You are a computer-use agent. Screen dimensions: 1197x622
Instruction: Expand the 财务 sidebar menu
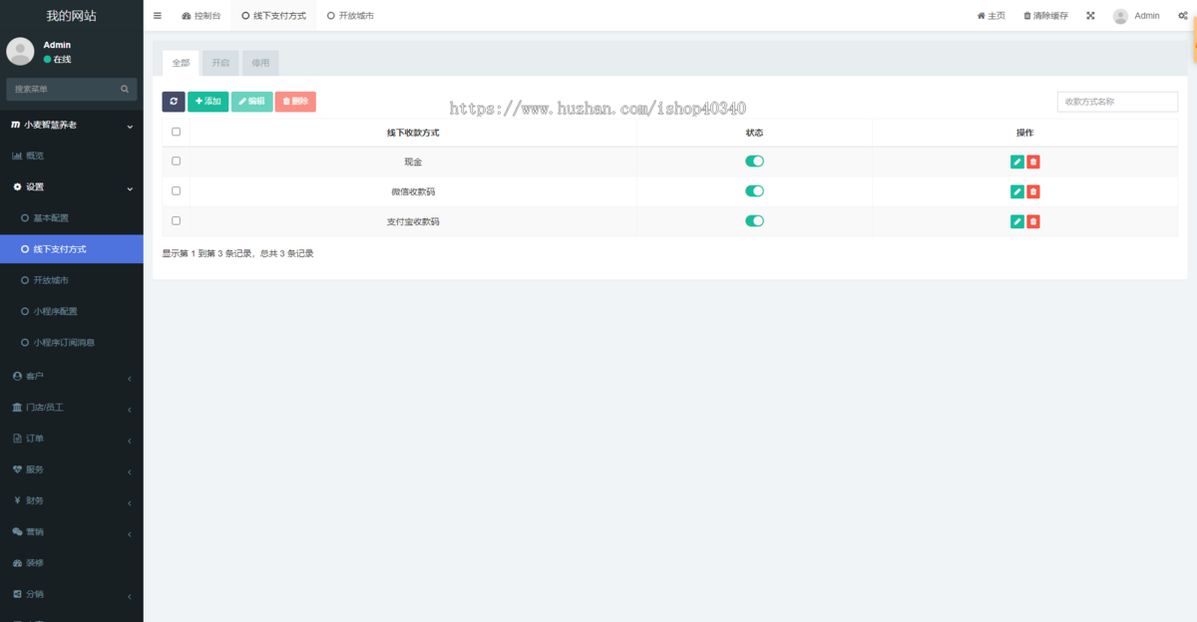[72, 500]
